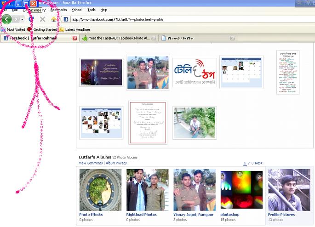The width and height of the screenshot is (315, 227).
Task: Open Vinnay Jogot, Rangpur album cover
Action: click(195, 190)
